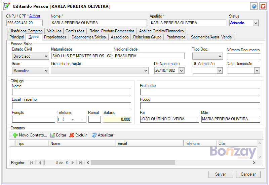Switch to the Principal tab
The height and width of the screenshot is (185, 269).
[x=17, y=37]
